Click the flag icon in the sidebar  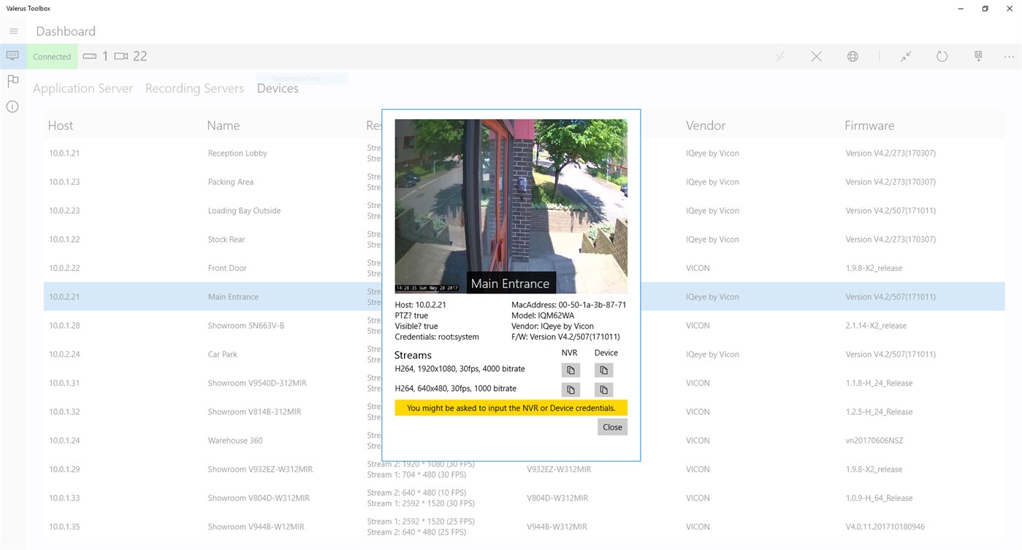pyautogui.click(x=12, y=80)
